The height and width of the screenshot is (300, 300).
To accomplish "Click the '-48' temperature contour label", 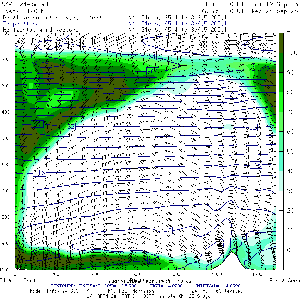I will [x=231, y=95].
